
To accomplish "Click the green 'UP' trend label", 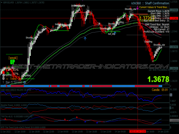I will point(13,62).
